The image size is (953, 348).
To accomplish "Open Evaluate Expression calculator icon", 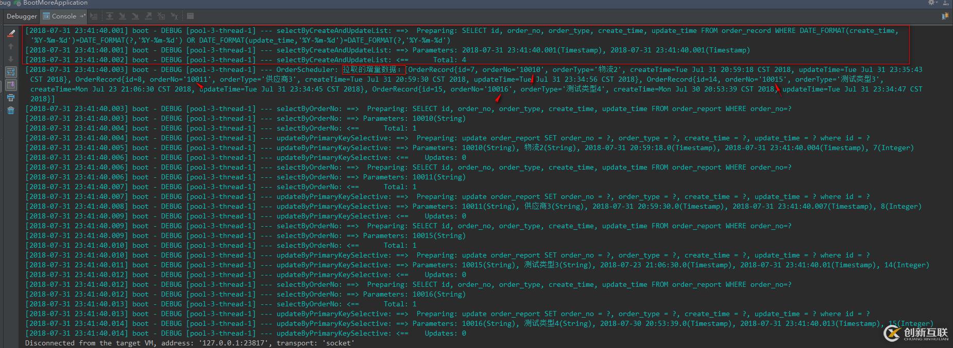I will (190, 16).
